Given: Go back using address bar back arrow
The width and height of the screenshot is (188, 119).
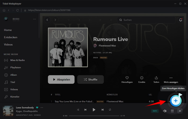Looking at the screenshot, I should pos(9,10).
